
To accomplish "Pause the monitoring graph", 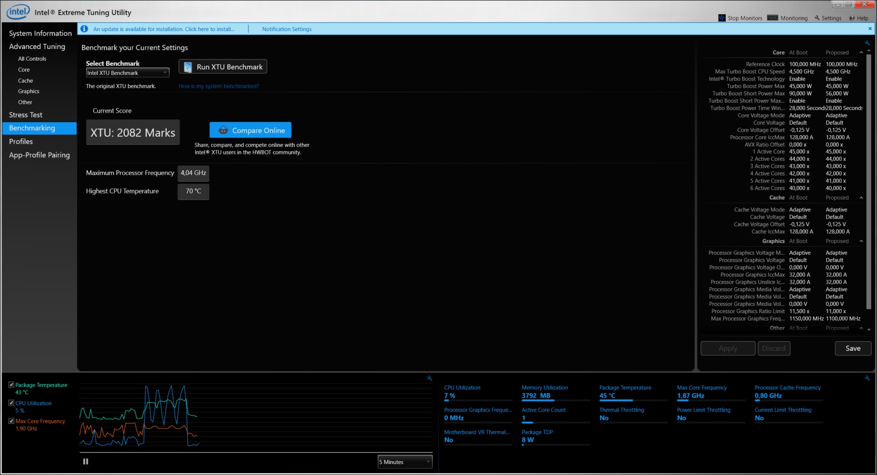I will 85,462.
